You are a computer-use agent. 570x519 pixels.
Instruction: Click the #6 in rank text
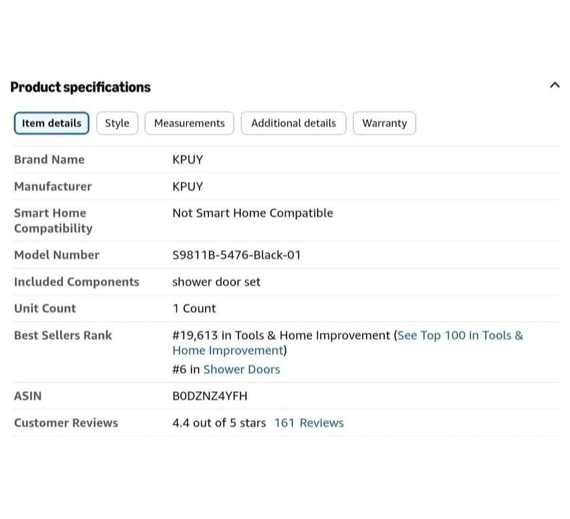[x=186, y=369]
